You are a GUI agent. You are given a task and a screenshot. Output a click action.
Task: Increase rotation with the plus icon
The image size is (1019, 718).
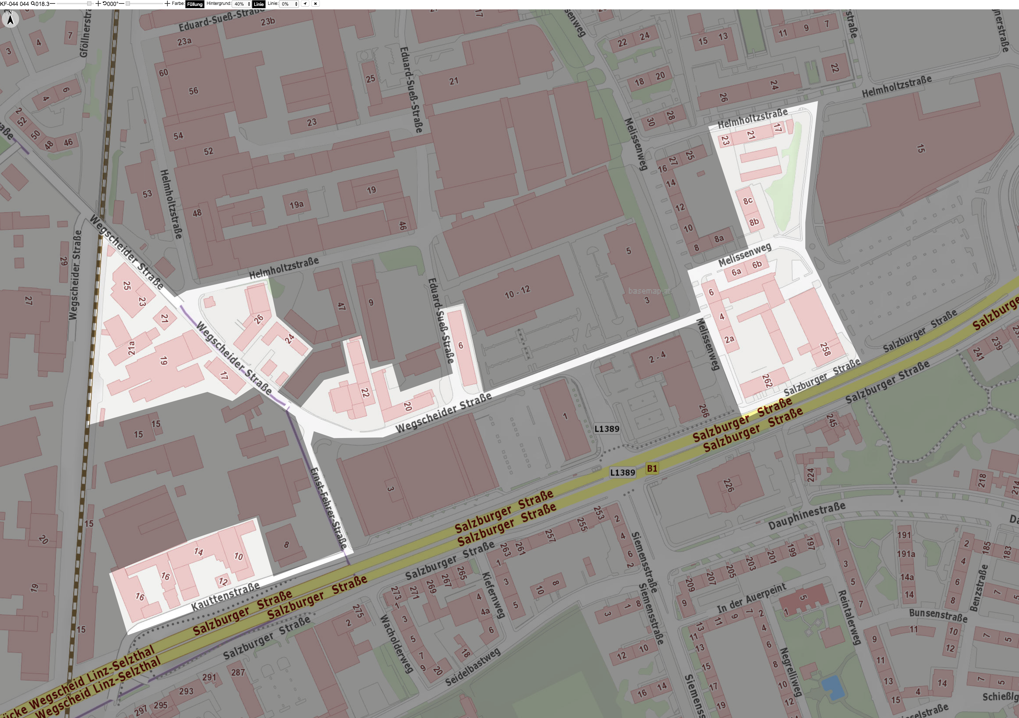(x=167, y=3)
